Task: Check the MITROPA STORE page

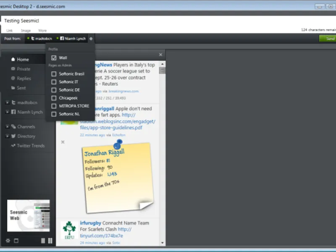Action: [54, 106]
